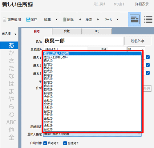154x148 pixels.
Task: Click 元に戻す undo button
Action: (99, 4)
